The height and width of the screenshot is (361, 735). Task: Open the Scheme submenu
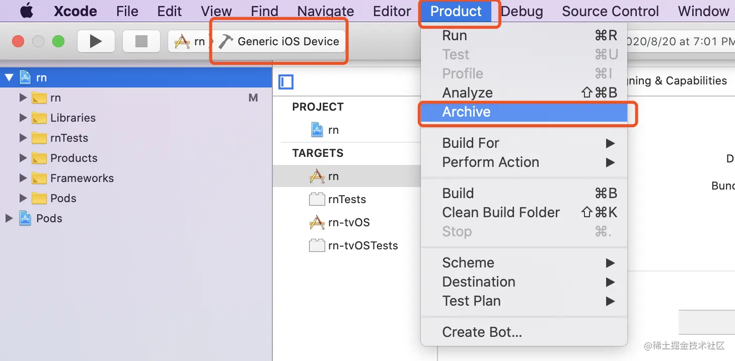pos(524,263)
